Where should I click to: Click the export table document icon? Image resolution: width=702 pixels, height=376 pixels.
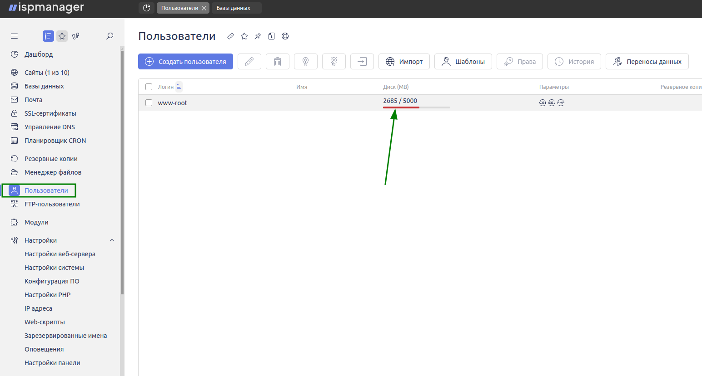point(271,36)
